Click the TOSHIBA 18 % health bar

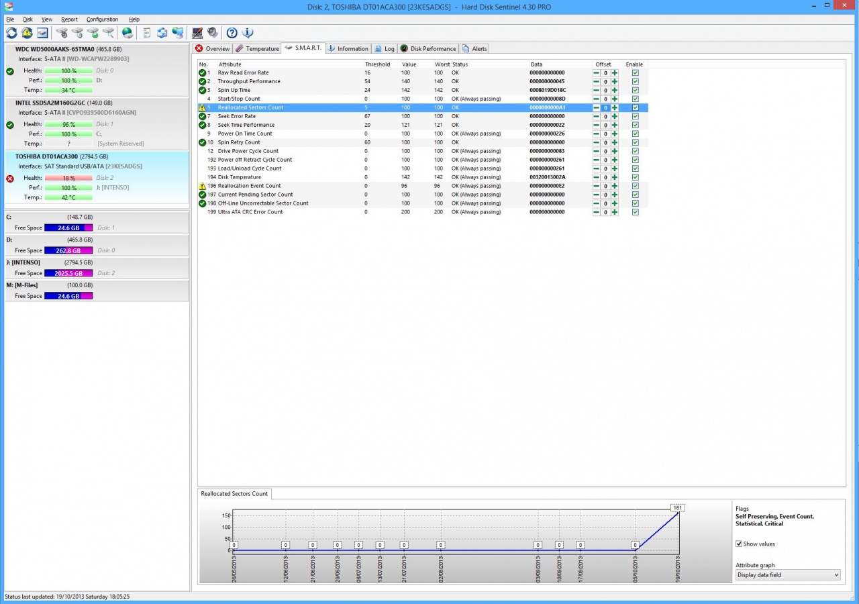click(x=68, y=178)
